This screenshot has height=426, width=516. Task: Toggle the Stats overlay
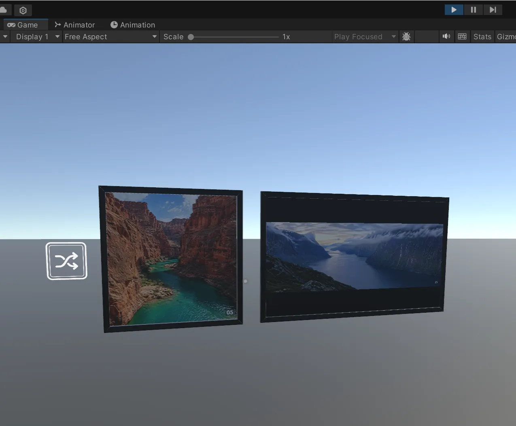tap(482, 36)
